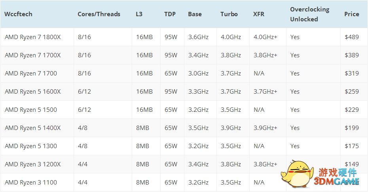The height and width of the screenshot is (192, 368).
Task: Select the AMD Ryzen 3 1200X name cell
Action: pyautogui.click(x=33, y=164)
